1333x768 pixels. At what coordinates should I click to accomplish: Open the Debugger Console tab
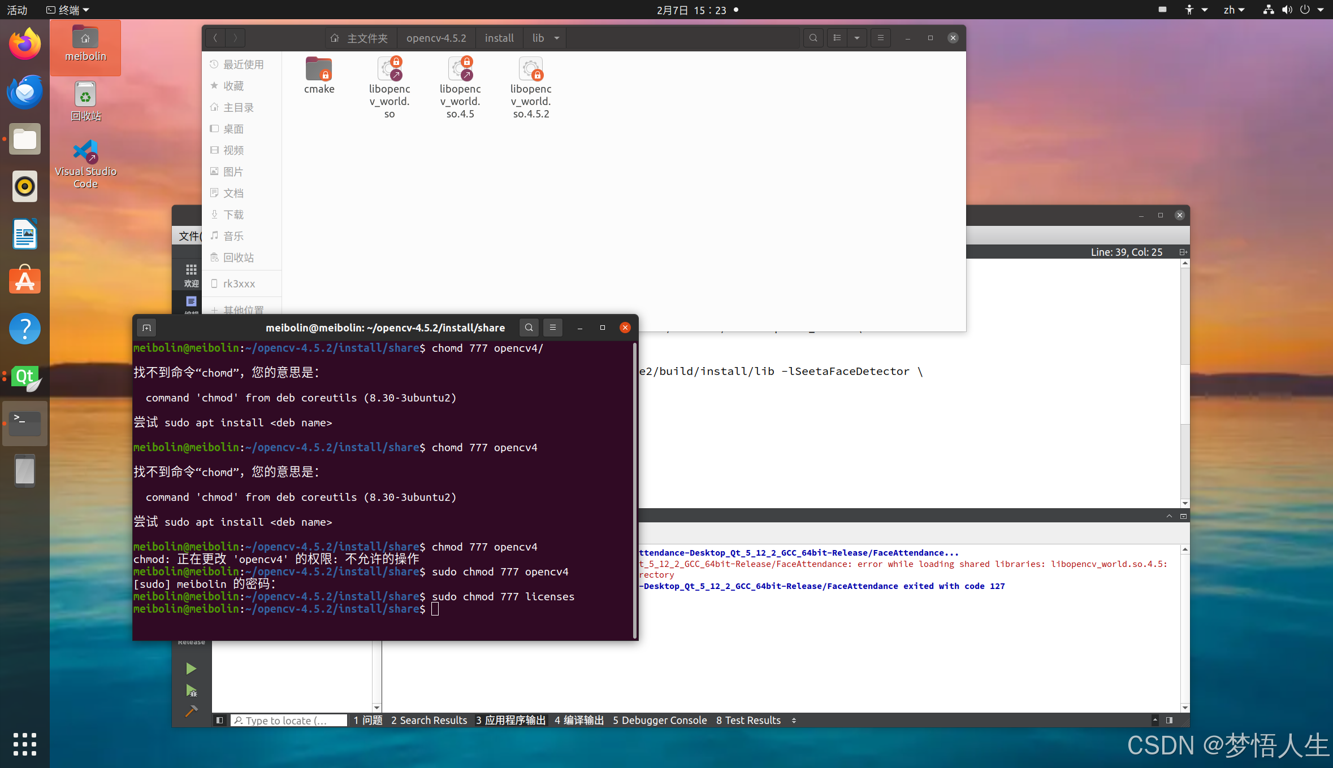point(659,720)
